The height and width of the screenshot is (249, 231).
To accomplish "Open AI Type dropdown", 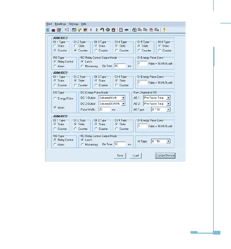I will 168,141.
